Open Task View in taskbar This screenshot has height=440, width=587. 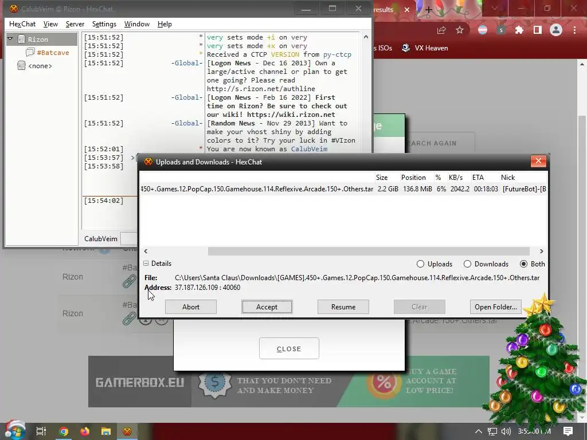pyautogui.click(x=41, y=431)
